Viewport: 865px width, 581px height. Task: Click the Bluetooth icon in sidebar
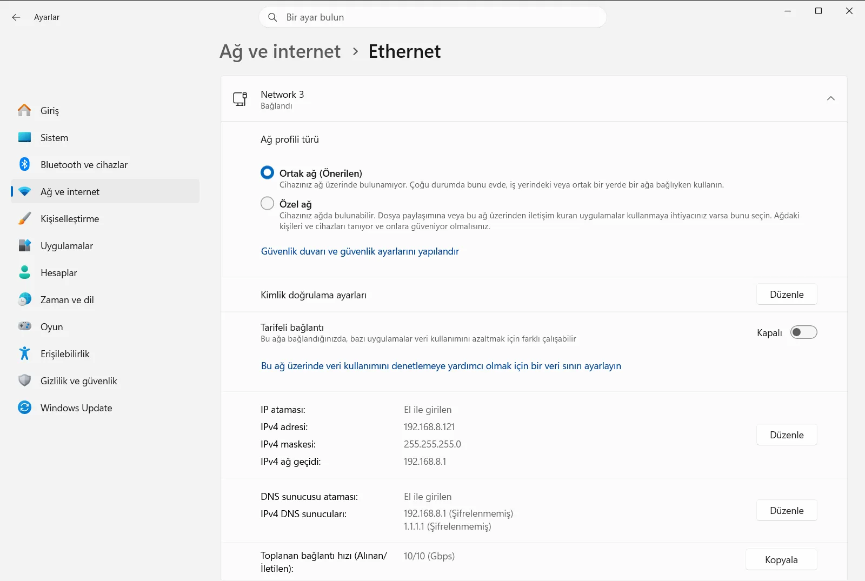(24, 164)
